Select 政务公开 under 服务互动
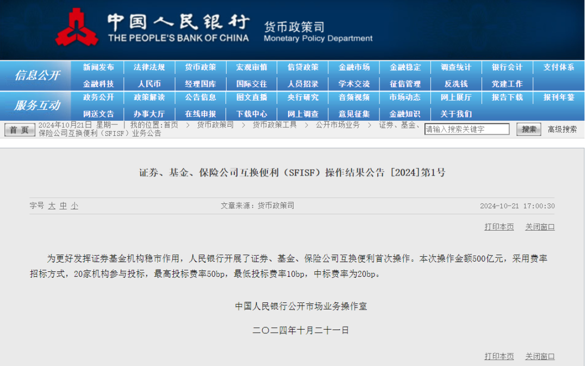 tap(98, 97)
